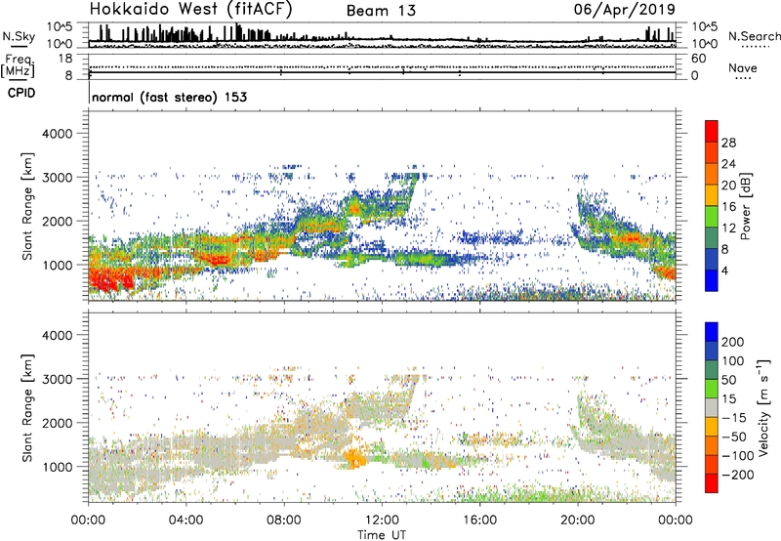
Task: Click the 12:00 time tick label
Action: coord(382,520)
